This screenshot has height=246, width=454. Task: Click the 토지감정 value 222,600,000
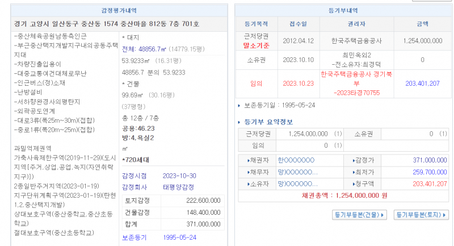(x=202, y=201)
